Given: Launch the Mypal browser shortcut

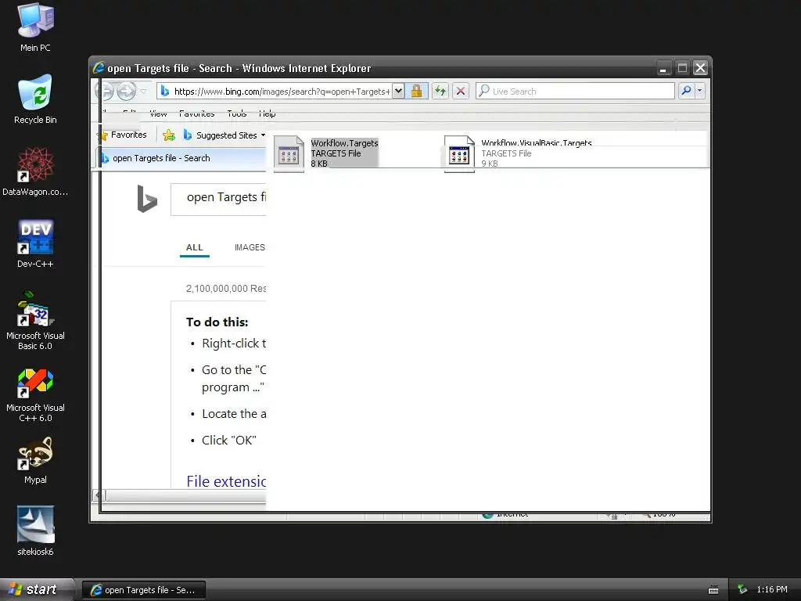Looking at the screenshot, I should click(x=35, y=460).
